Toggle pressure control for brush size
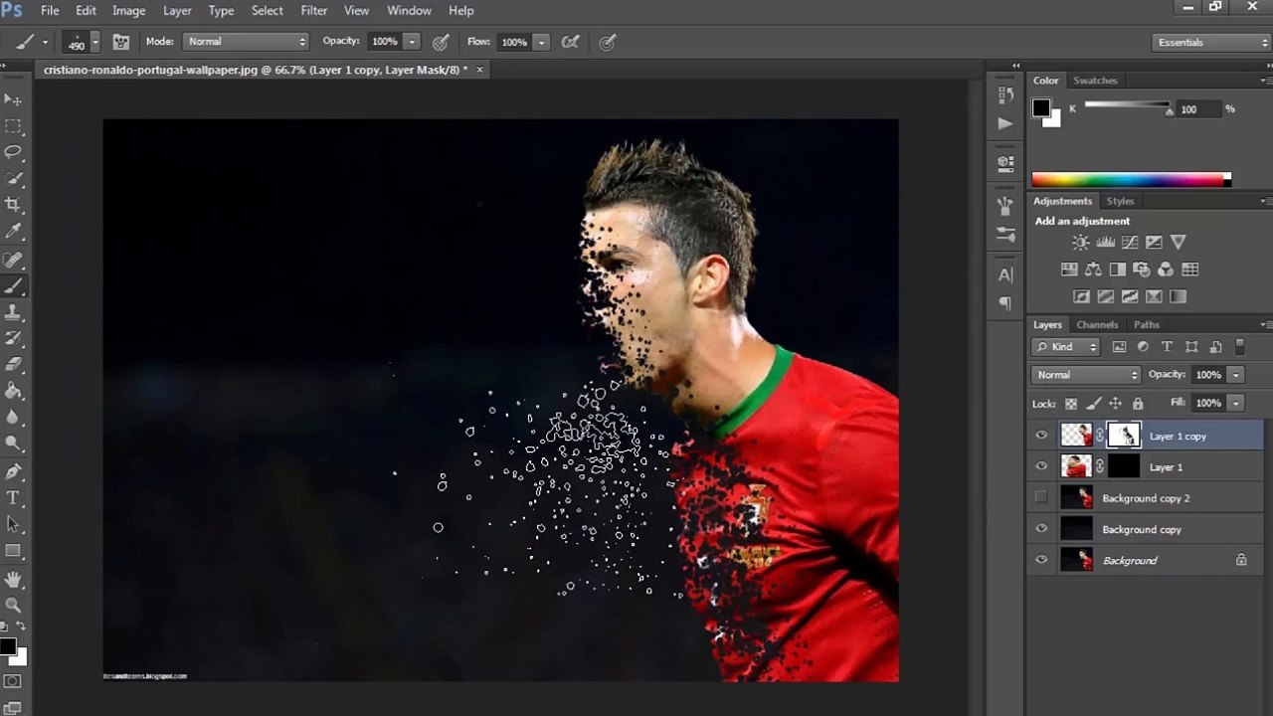This screenshot has height=716, width=1273. click(x=608, y=42)
